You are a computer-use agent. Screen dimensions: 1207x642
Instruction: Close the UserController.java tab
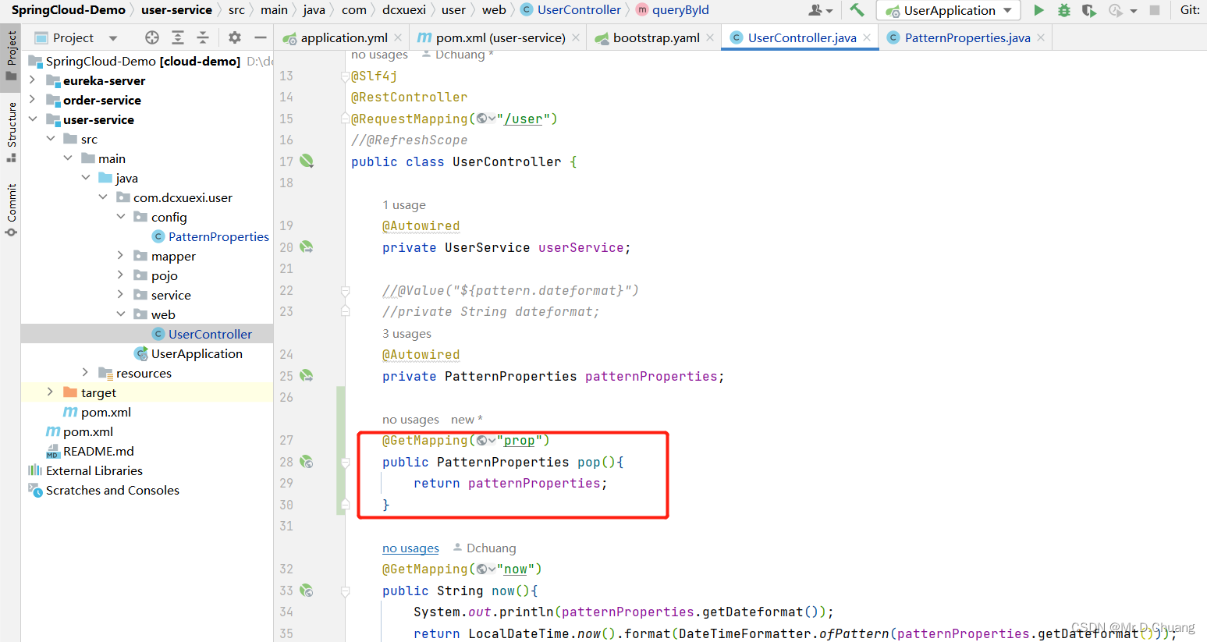tap(867, 37)
